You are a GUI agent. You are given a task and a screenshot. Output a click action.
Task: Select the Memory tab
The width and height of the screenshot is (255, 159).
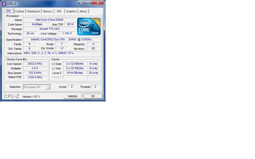[48, 11]
